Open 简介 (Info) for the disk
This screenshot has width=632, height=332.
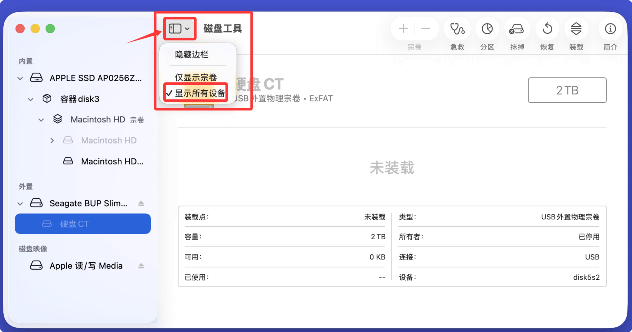pos(610,29)
